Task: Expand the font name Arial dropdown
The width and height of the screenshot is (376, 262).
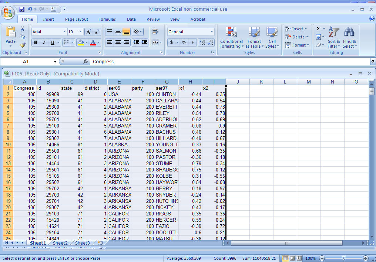Action: tap(64, 32)
